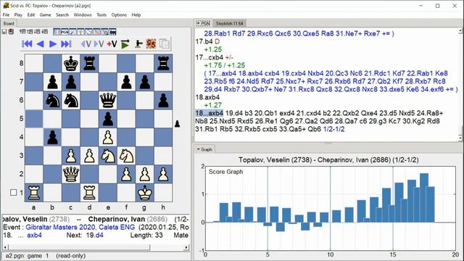
Task: Click highlighted move 18...axb4 in PGN pane
Action: click(210, 113)
